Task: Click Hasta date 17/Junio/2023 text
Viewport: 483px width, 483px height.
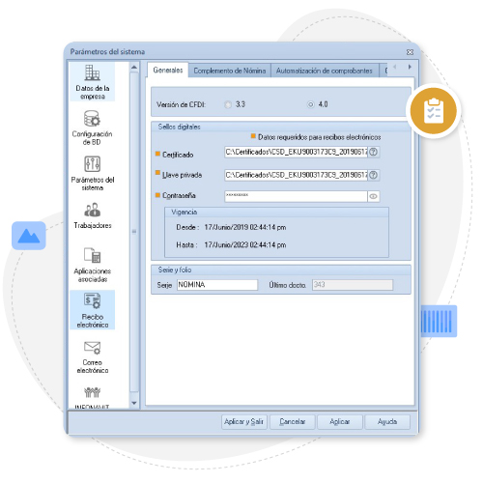Action: [x=245, y=245]
